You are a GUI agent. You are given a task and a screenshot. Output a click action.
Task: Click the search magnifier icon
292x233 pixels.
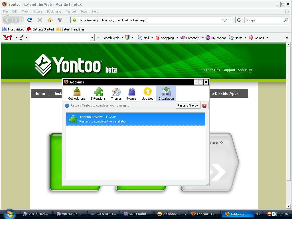click(286, 20)
